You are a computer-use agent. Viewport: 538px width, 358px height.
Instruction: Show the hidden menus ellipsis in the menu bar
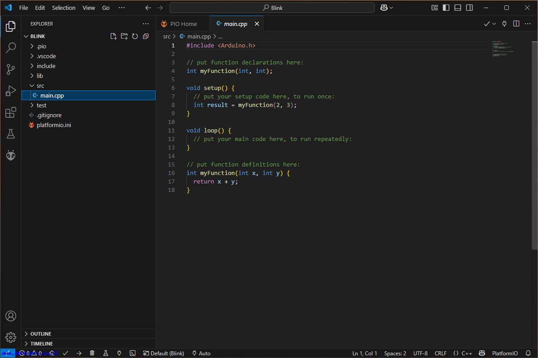(x=121, y=8)
